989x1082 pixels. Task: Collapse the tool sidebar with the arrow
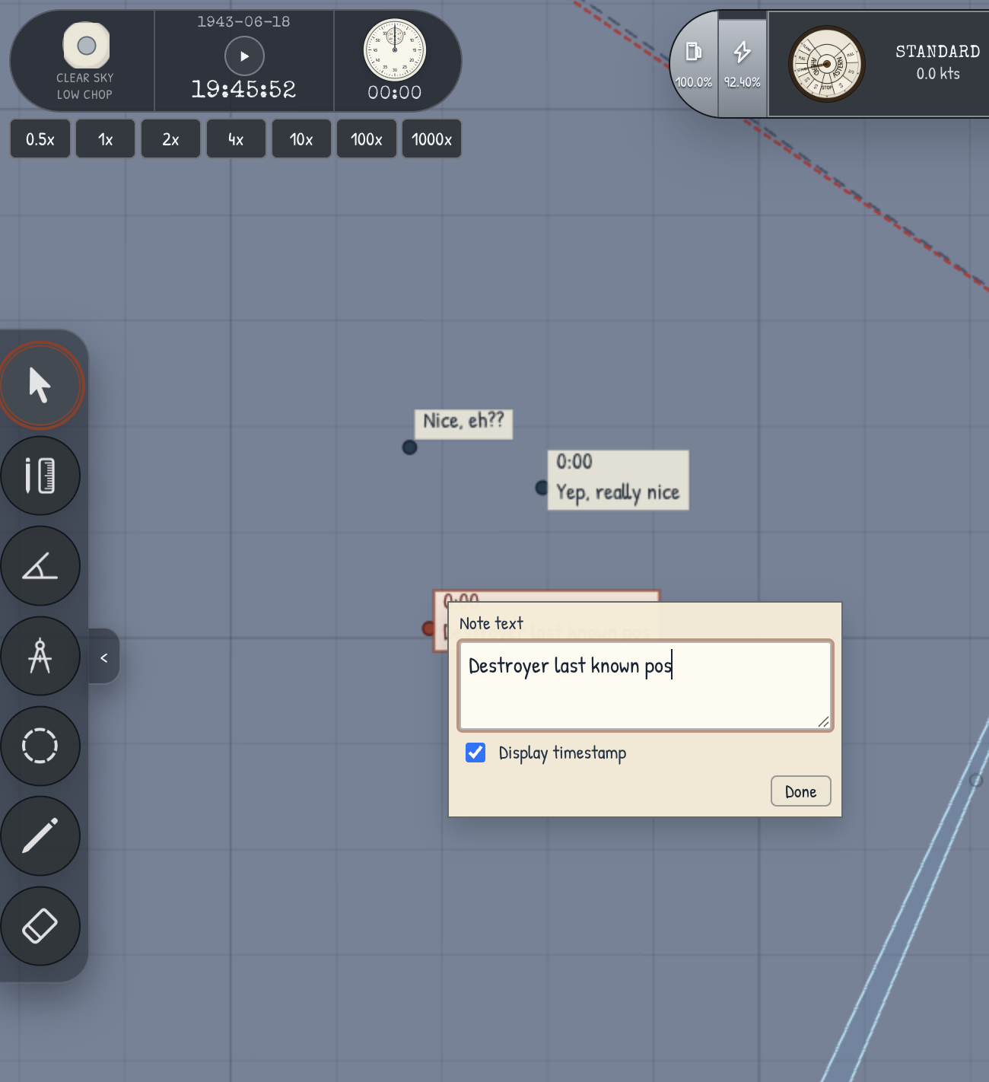click(104, 657)
